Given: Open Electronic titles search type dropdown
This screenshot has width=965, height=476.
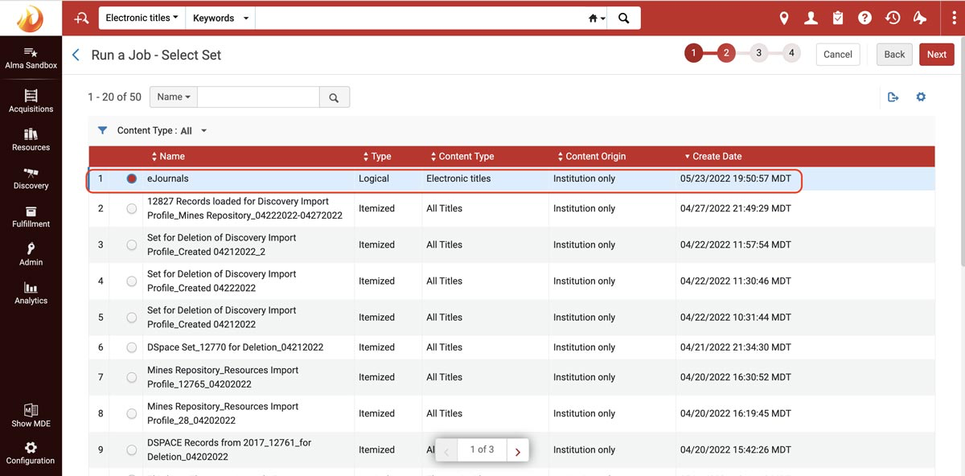Looking at the screenshot, I should [142, 18].
